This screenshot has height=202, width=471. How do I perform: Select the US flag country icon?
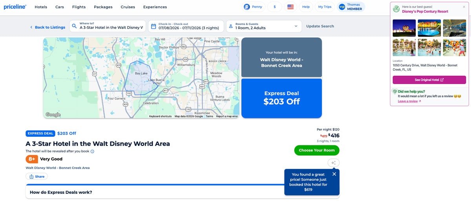pyautogui.click(x=290, y=7)
